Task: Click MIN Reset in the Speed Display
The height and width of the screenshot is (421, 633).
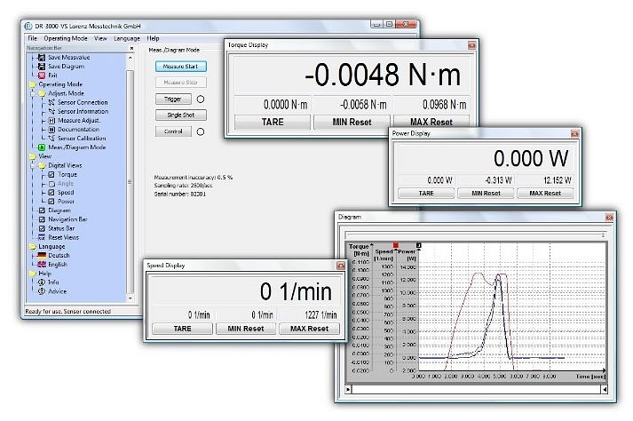Action: tap(245, 329)
